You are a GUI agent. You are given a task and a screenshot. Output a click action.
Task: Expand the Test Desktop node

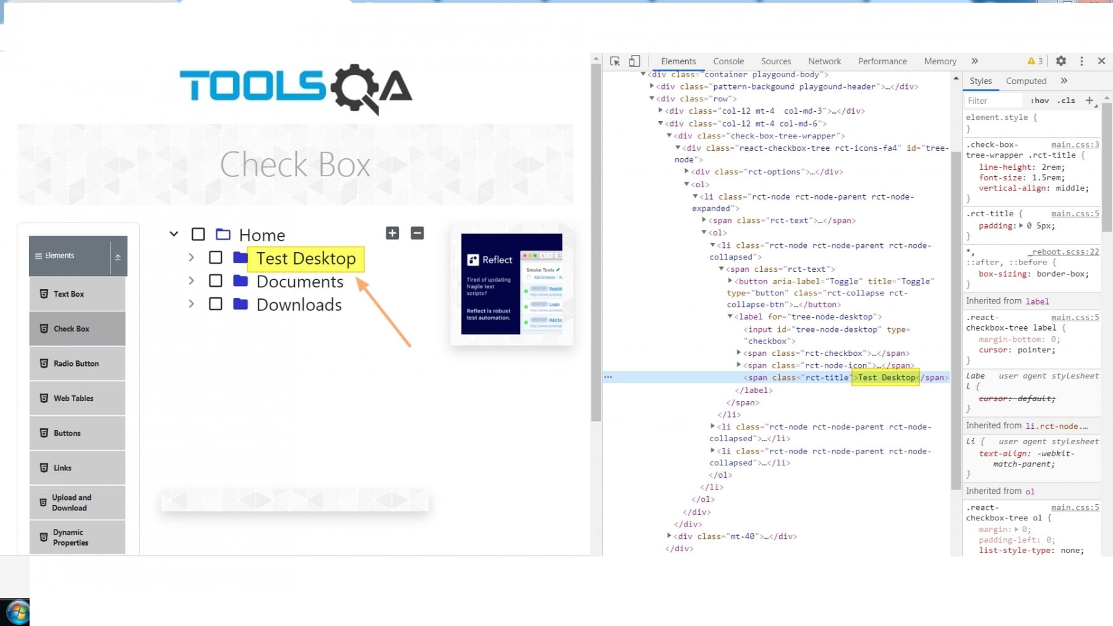[191, 257]
